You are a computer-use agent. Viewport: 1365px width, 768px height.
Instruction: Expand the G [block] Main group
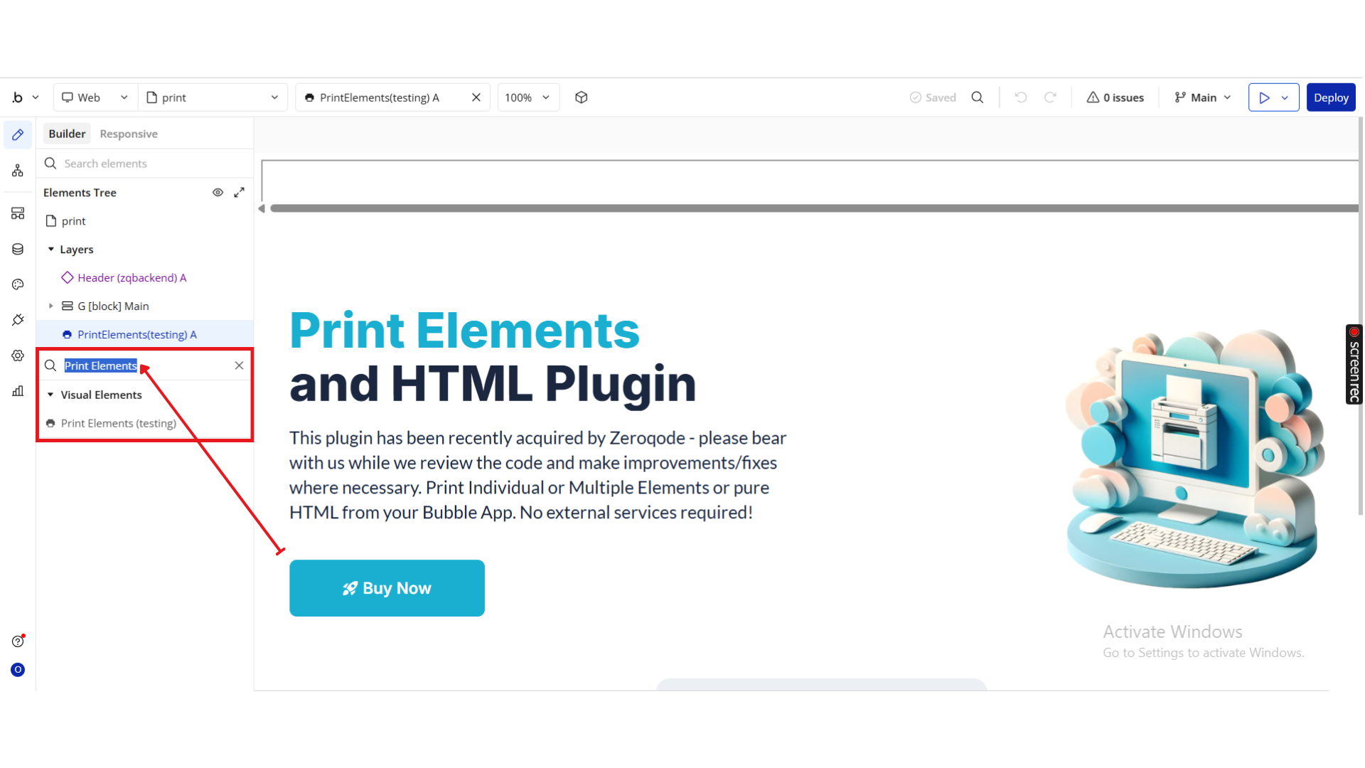pyautogui.click(x=51, y=306)
